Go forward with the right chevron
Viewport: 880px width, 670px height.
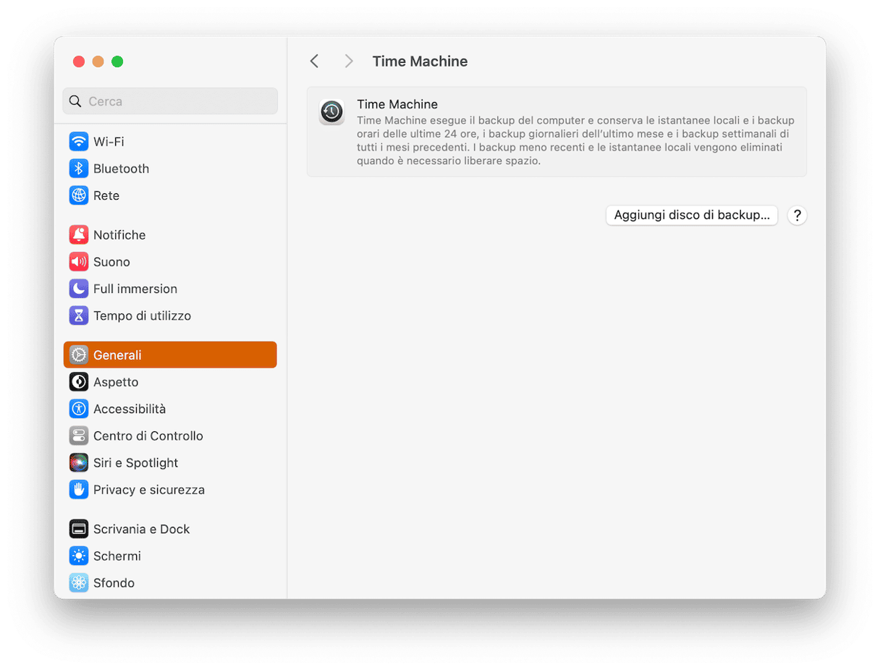pyautogui.click(x=349, y=62)
